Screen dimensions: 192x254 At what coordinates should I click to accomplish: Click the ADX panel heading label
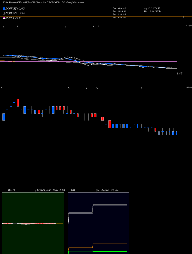click(x=73, y=190)
